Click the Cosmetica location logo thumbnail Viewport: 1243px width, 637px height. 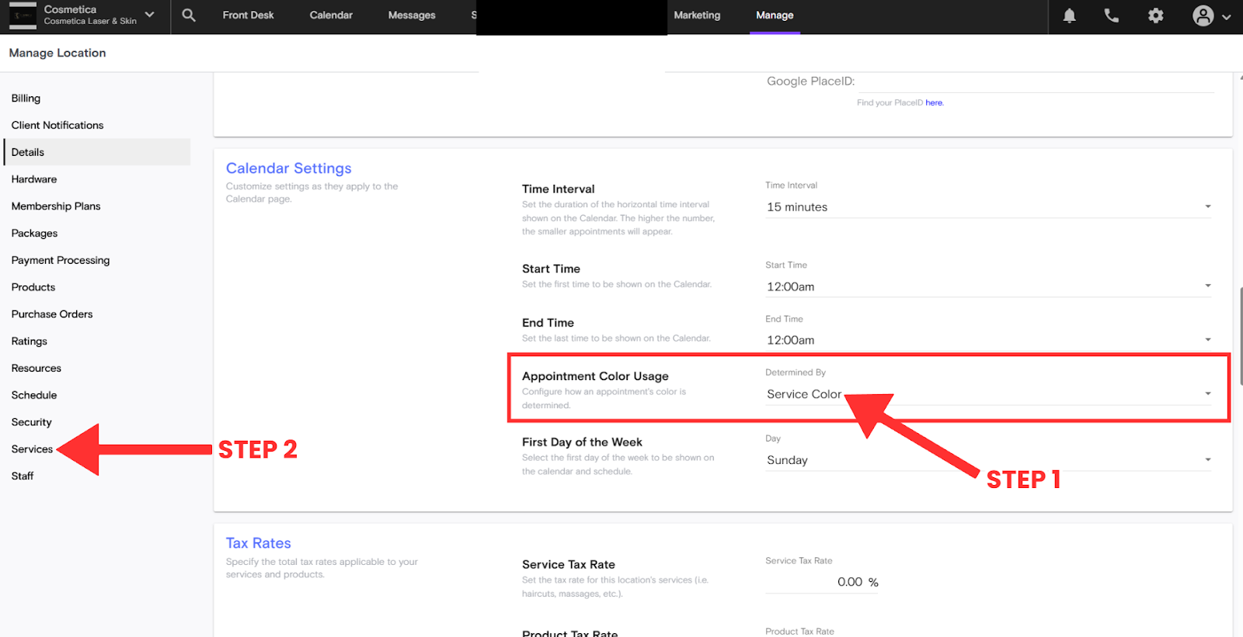(x=23, y=16)
